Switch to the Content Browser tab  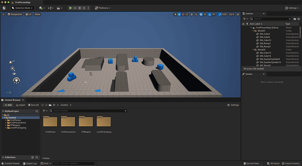(12, 100)
